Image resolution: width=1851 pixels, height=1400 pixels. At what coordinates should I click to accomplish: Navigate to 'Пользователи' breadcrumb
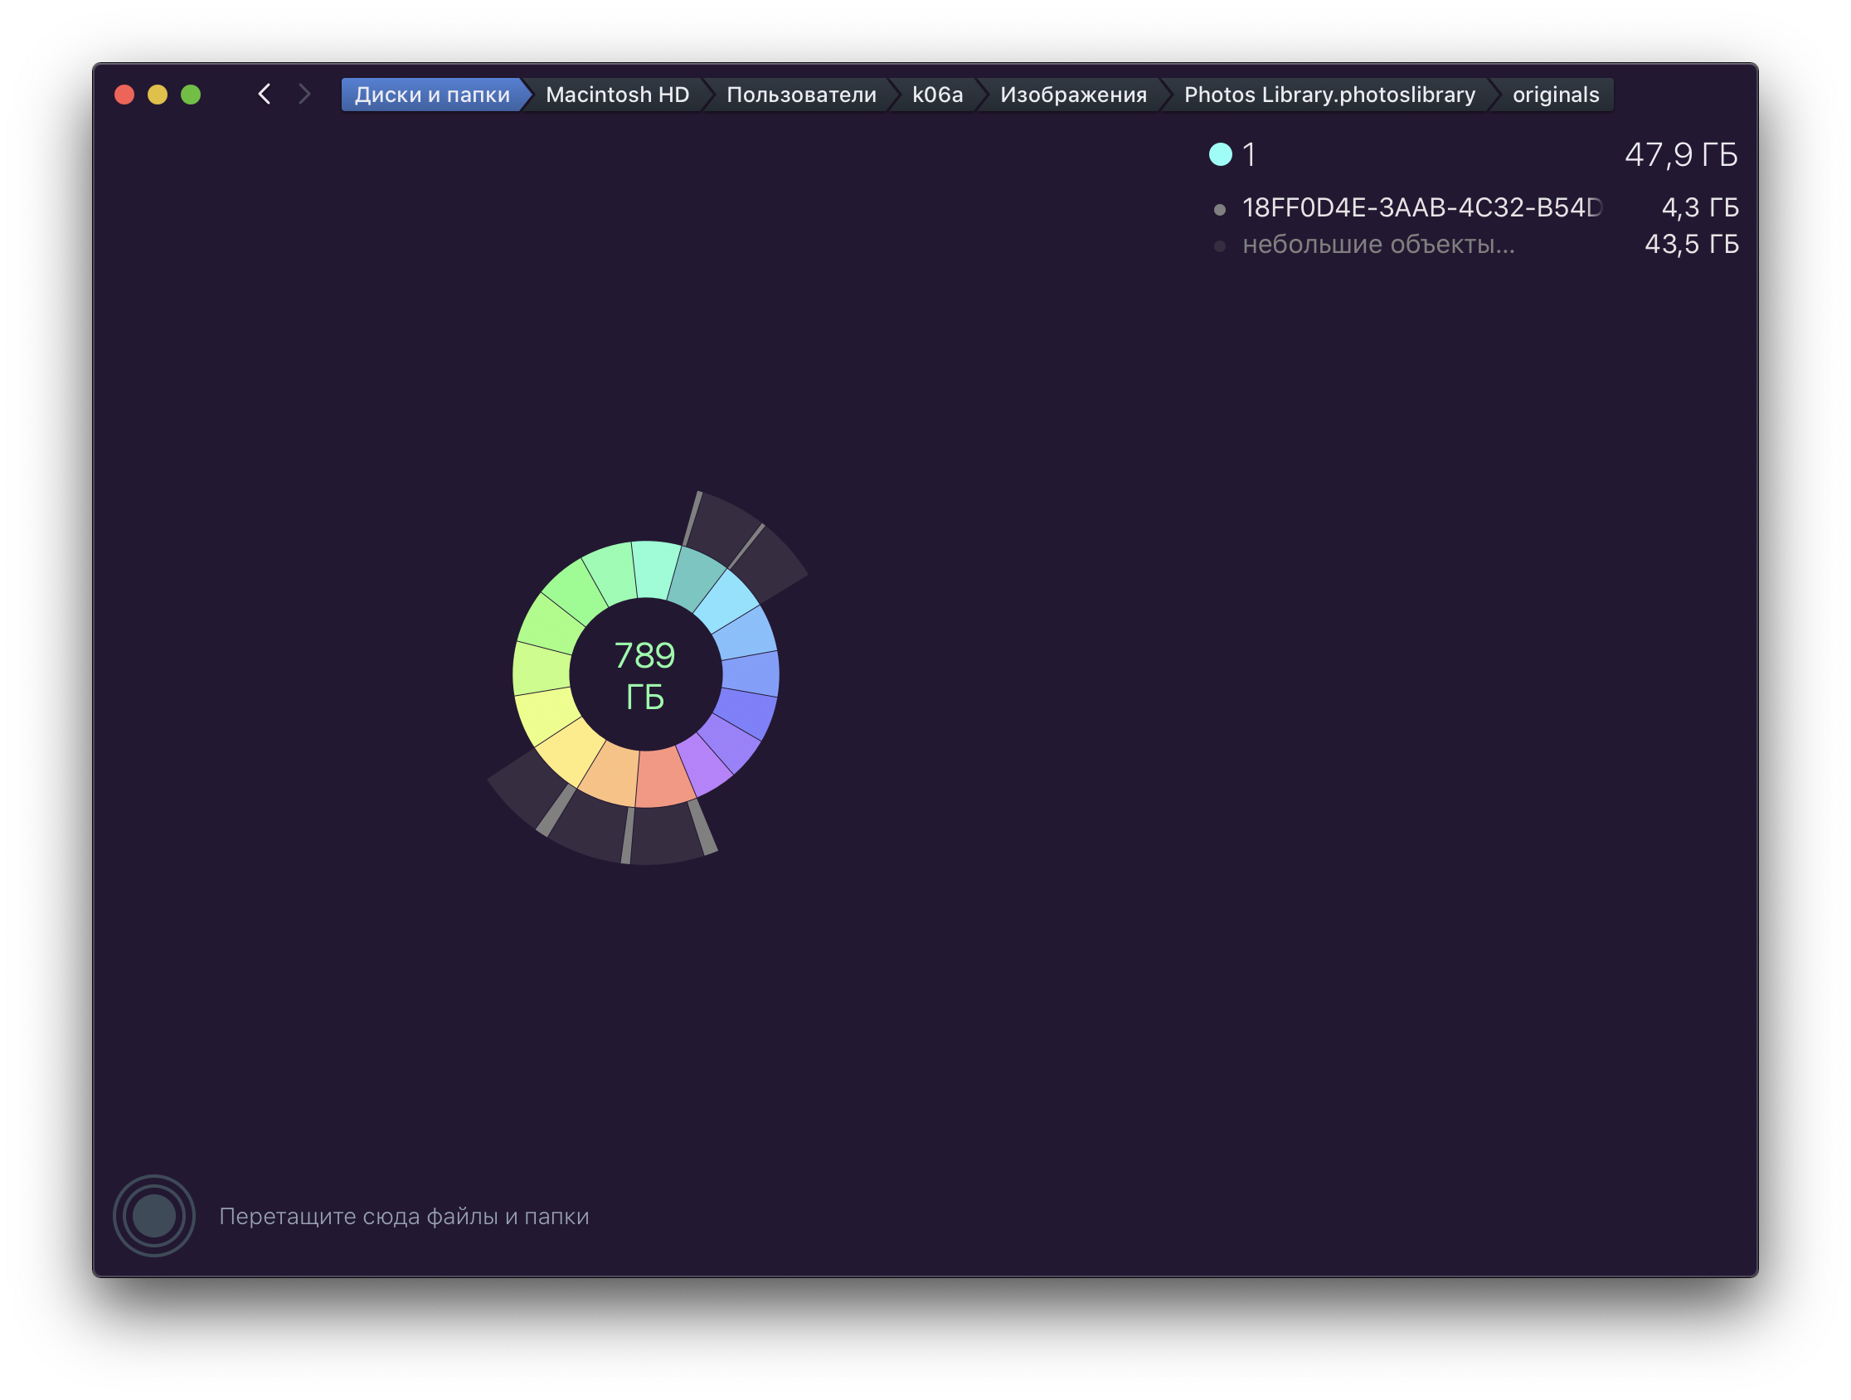point(801,95)
